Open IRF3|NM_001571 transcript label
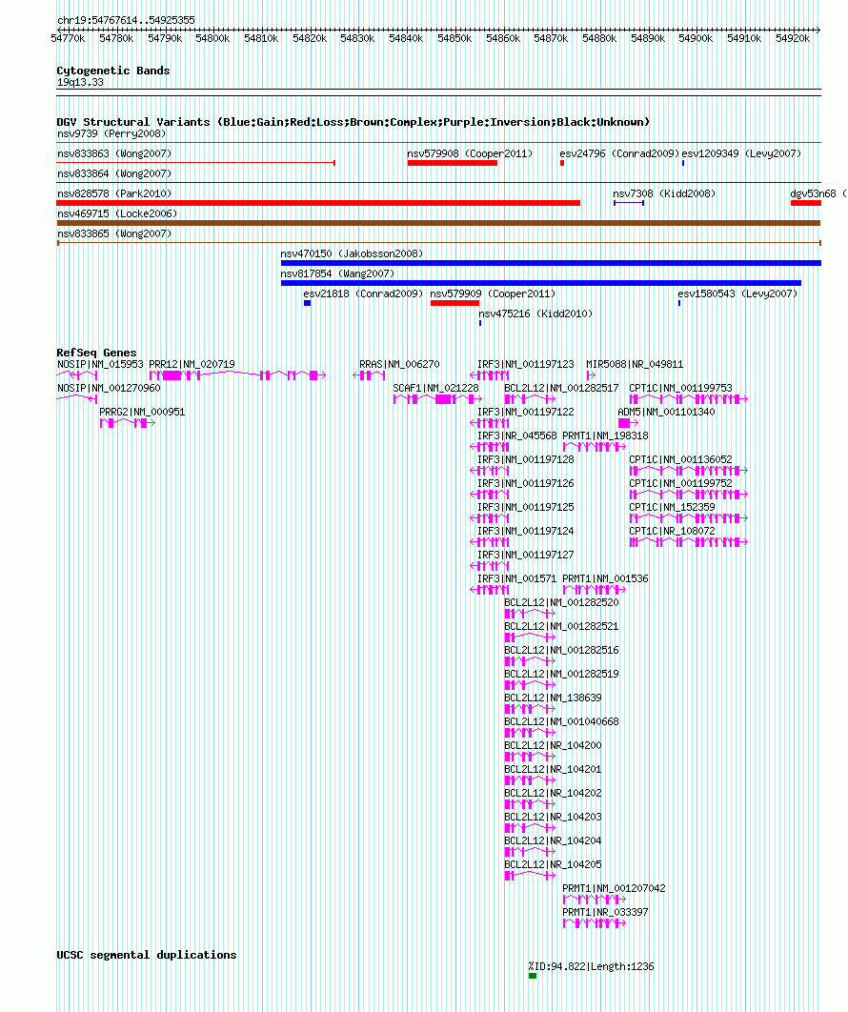This screenshot has width=848, height=1012. click(517, 579)
